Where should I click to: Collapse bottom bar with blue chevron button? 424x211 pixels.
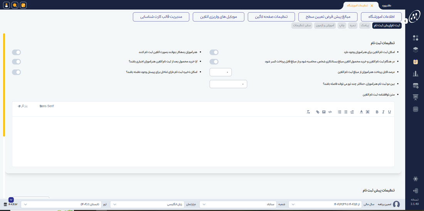tap(11, 200)
